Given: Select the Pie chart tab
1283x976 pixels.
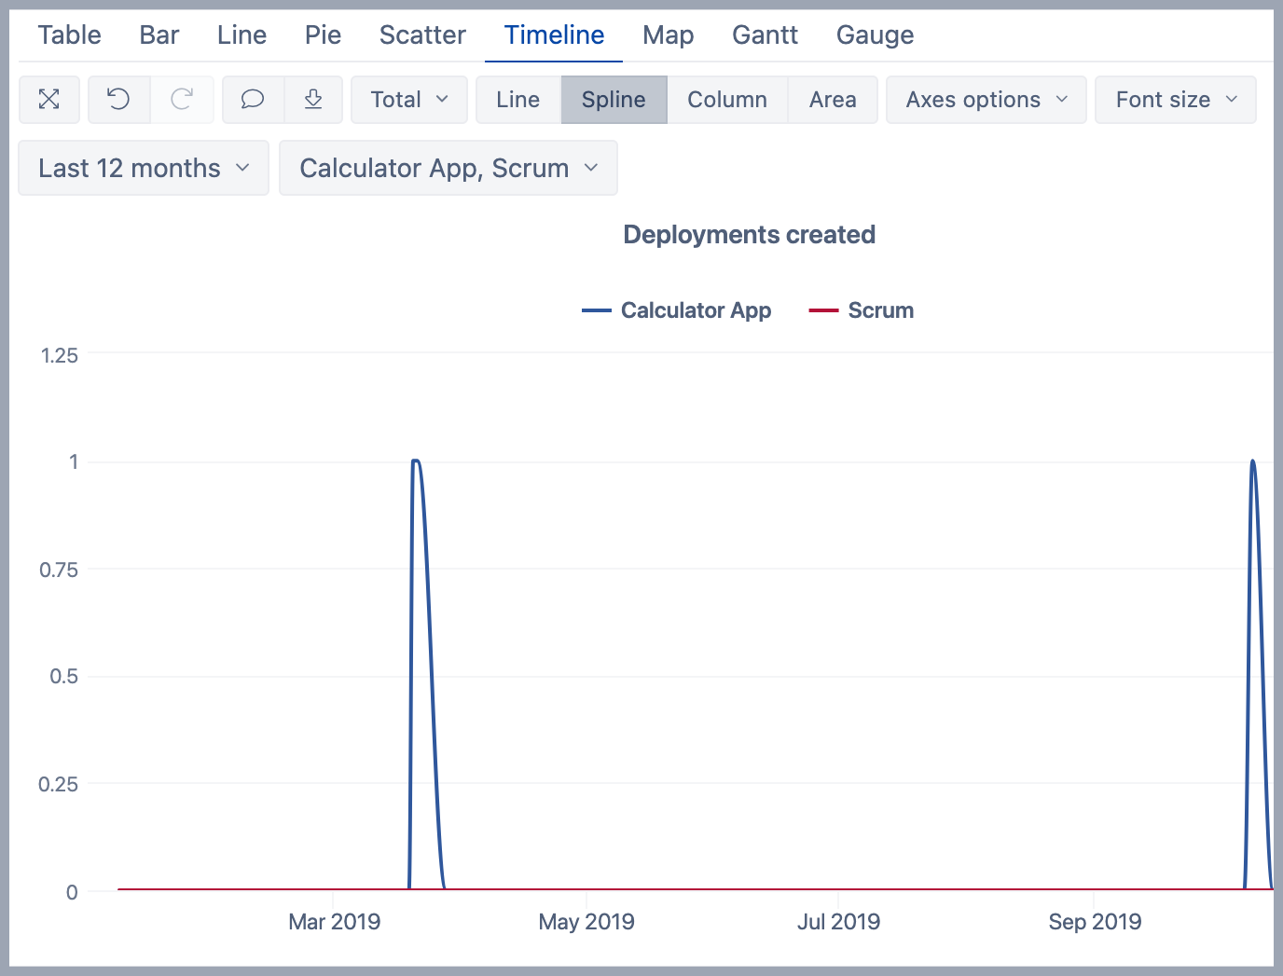Looking at the screenshot, I should tap(323, 35).
